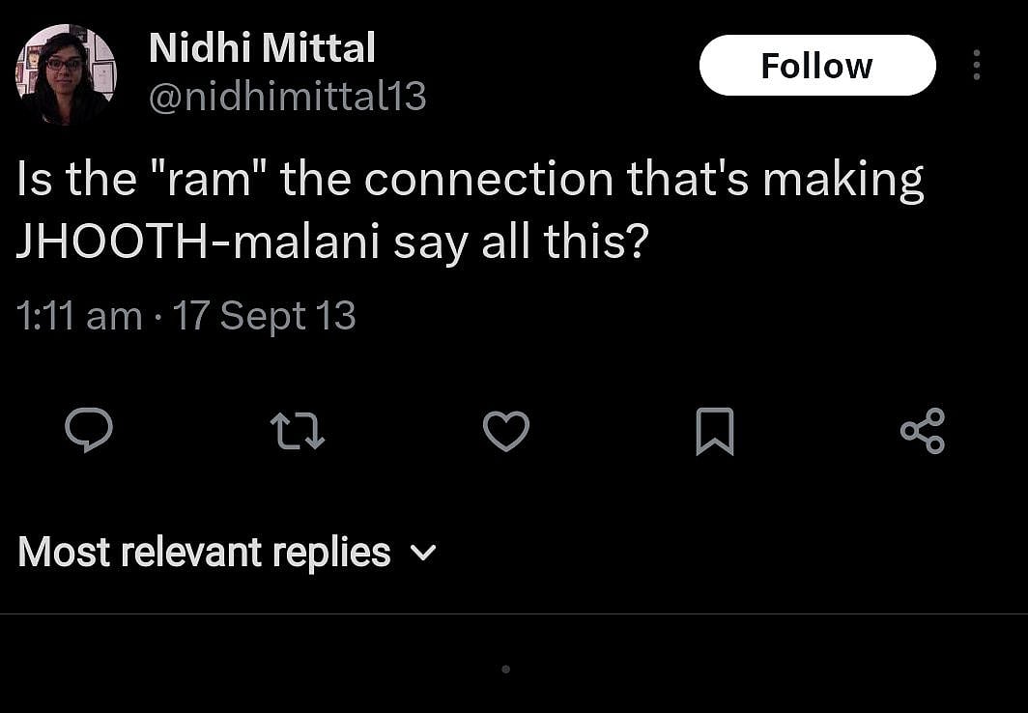The height and width of the screenshot is (713, 1028).
Task: Click the 1:11 am timestamp
Action: (x=79, y=317)
